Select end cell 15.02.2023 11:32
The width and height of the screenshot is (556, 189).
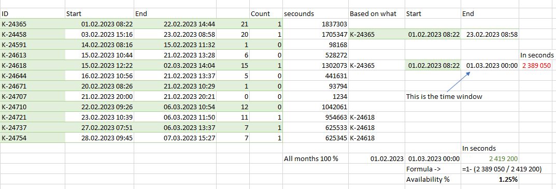click(x=175, y=45)
